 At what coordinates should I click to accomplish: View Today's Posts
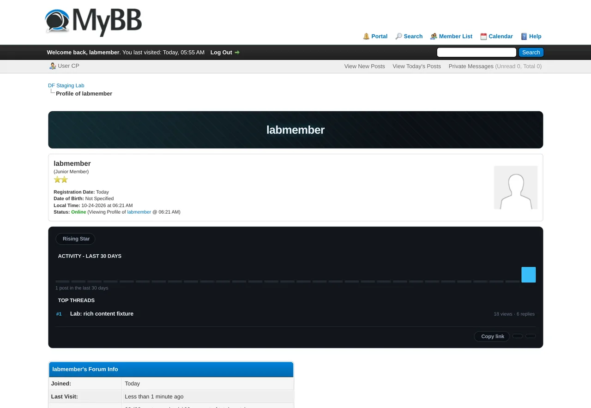coord(417,66)
